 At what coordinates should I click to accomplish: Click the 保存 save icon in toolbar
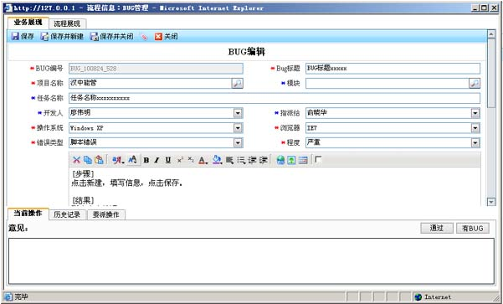15,36
